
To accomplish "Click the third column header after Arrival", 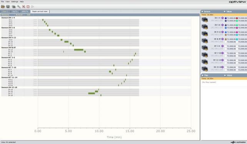I will (x=28, y=15).
